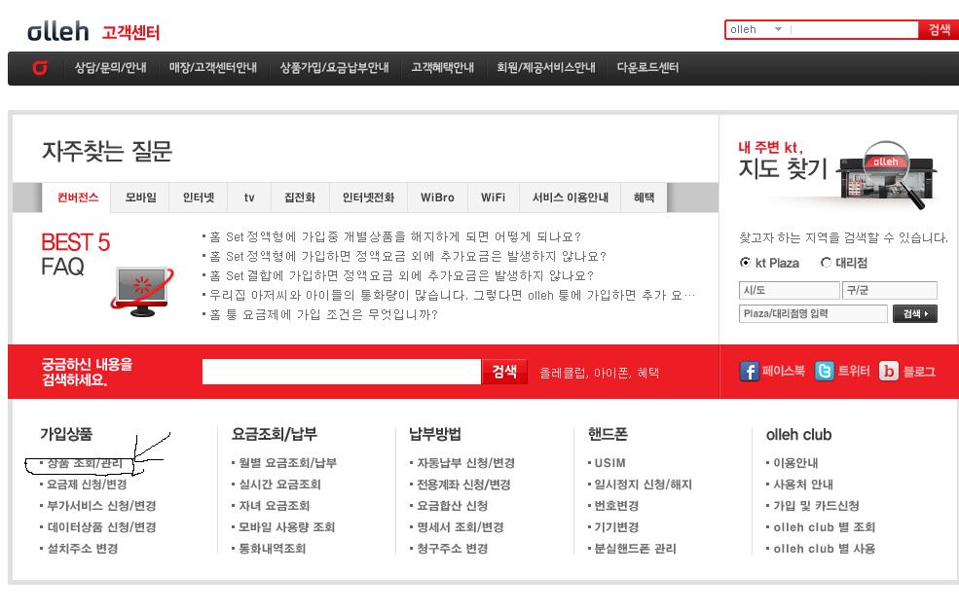Open 상담/문의/안내 menu
959x611 pixels.
coord(111,68)
